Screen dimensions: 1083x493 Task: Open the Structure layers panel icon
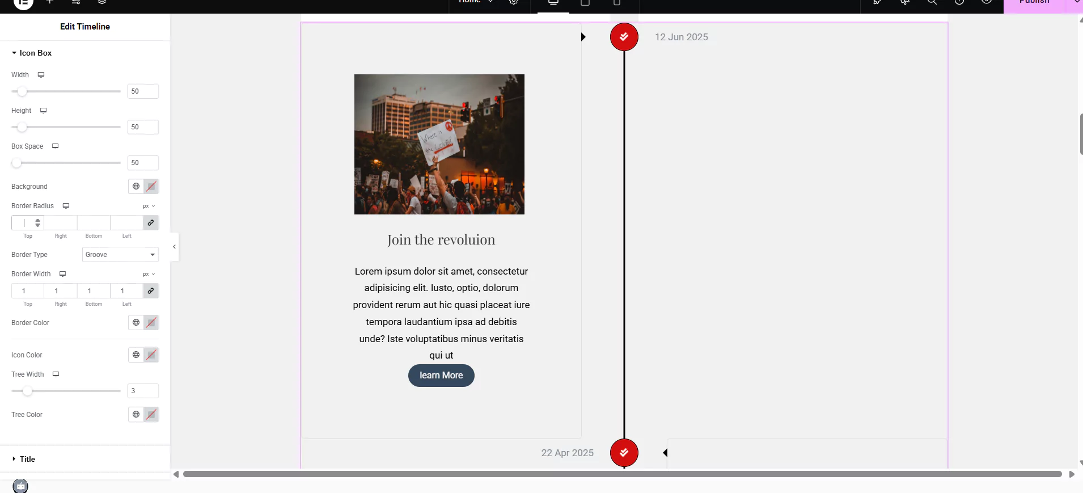coord(102,2)
